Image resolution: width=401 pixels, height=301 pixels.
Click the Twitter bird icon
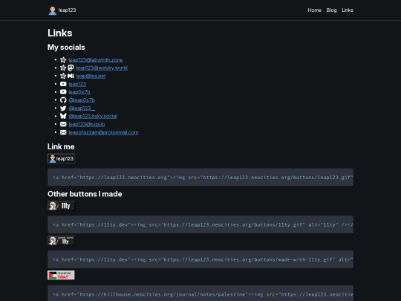coord(63,109)
